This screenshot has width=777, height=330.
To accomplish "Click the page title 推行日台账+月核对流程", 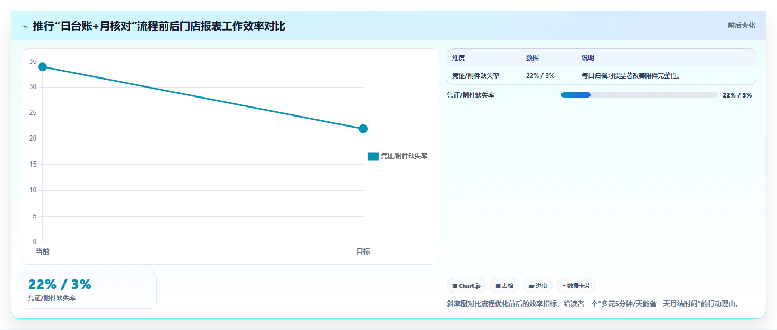I will [x=159, y=26].
